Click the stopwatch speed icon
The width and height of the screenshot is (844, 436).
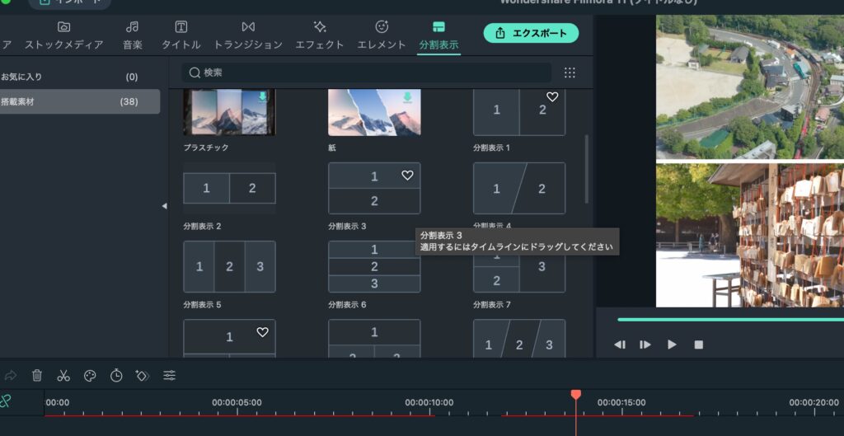coord(116,376)
